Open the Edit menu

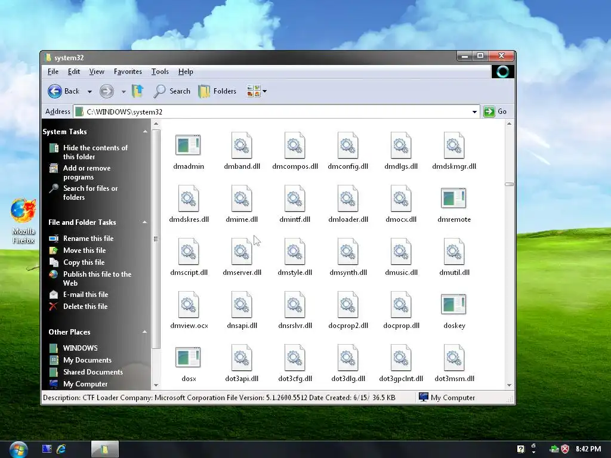[x=73, y=72]
